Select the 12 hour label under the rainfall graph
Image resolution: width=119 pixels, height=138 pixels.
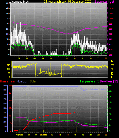[x=60, y=135]
